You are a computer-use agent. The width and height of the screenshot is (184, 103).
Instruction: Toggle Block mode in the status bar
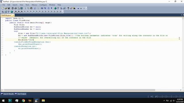click(x=169, y=97)
